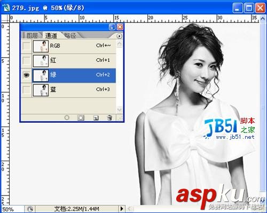Click the Green channel thumbnail
This screenshot has width=267, height=213.
pos(41,75)
